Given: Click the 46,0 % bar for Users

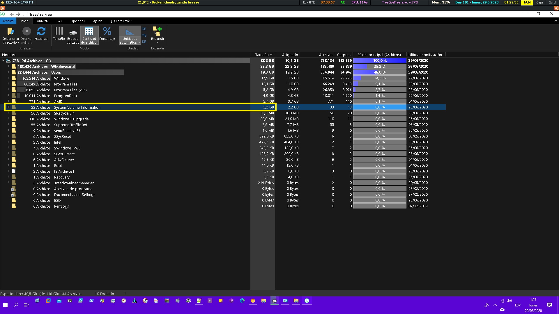Looking at the screenshot, I should 380,72.
